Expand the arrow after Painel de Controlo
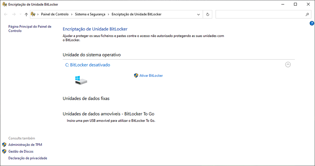Image resolution: width=315 pixels, height=166 pixels. [x=72, y=14]
